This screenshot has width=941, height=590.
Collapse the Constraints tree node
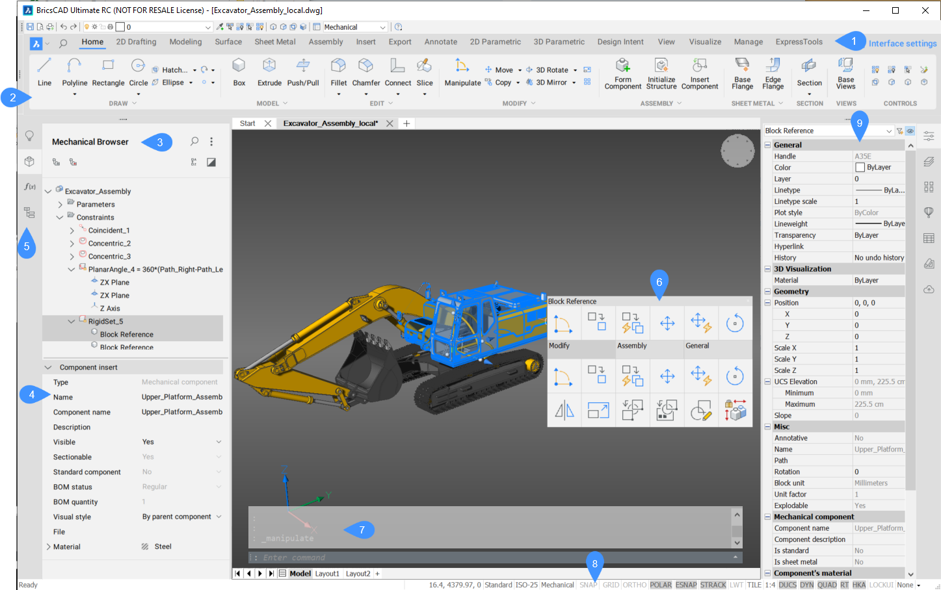click(x=60, y=218)
